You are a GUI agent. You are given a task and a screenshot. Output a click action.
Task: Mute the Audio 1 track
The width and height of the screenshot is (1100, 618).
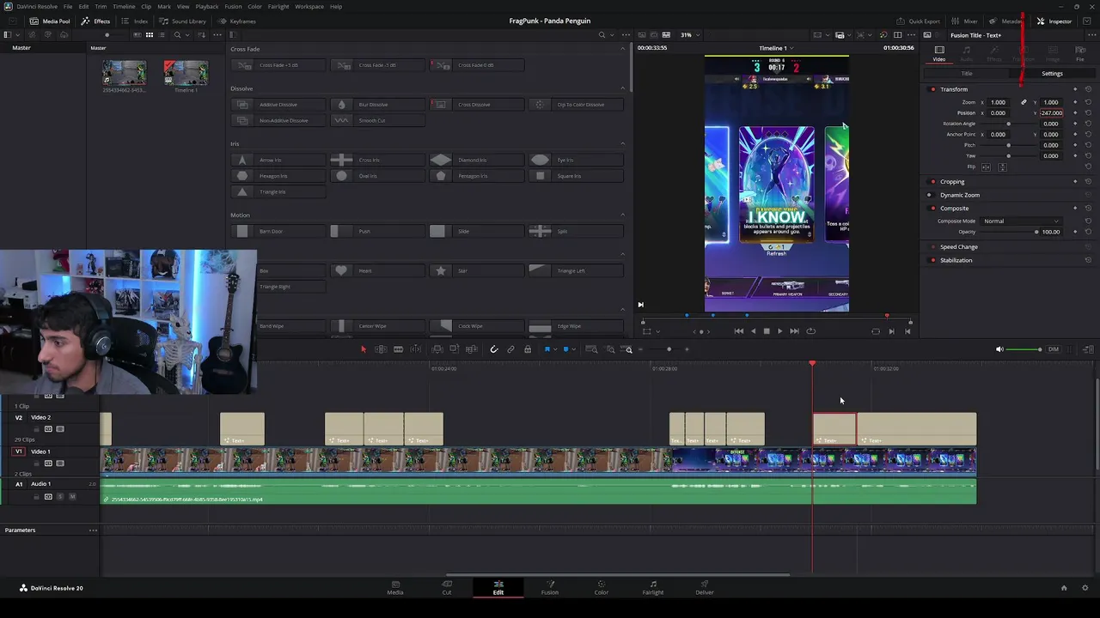click(x=72, y=497)
